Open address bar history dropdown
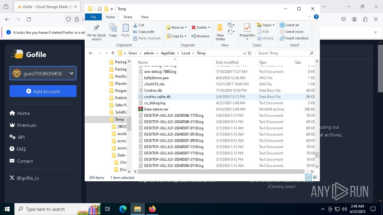The image size is (383, 215). pos(244,53)
